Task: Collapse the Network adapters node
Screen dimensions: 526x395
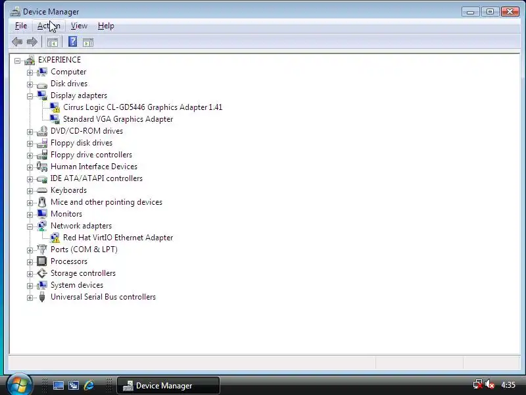Action: [x=30, y=226]
